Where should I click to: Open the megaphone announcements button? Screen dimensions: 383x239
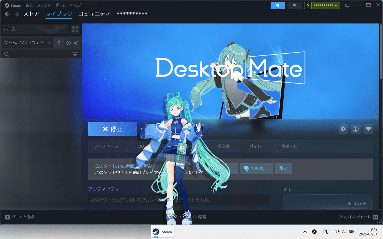278,5
